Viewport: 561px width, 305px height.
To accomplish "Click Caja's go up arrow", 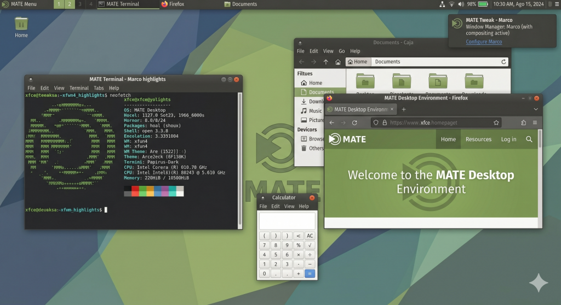I will click(325, 62).
